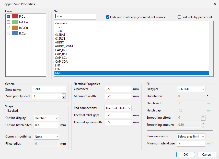Click the Cancel button

[x=207, y=155]
